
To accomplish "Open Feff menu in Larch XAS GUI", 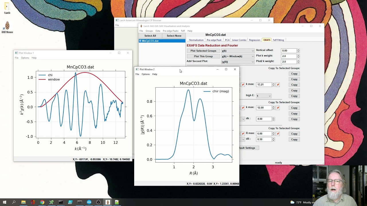I will pos(183,31).
